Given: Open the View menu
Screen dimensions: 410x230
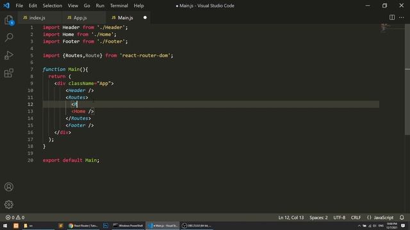Looking at the screenshot, I should pyautogui.click(x=73, y=6).
